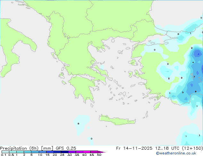
Task: Click the 20–25 mm legend color swatch
Action: click(57, 152)
